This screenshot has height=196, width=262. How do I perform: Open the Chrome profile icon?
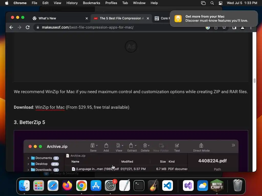[243, 28]
